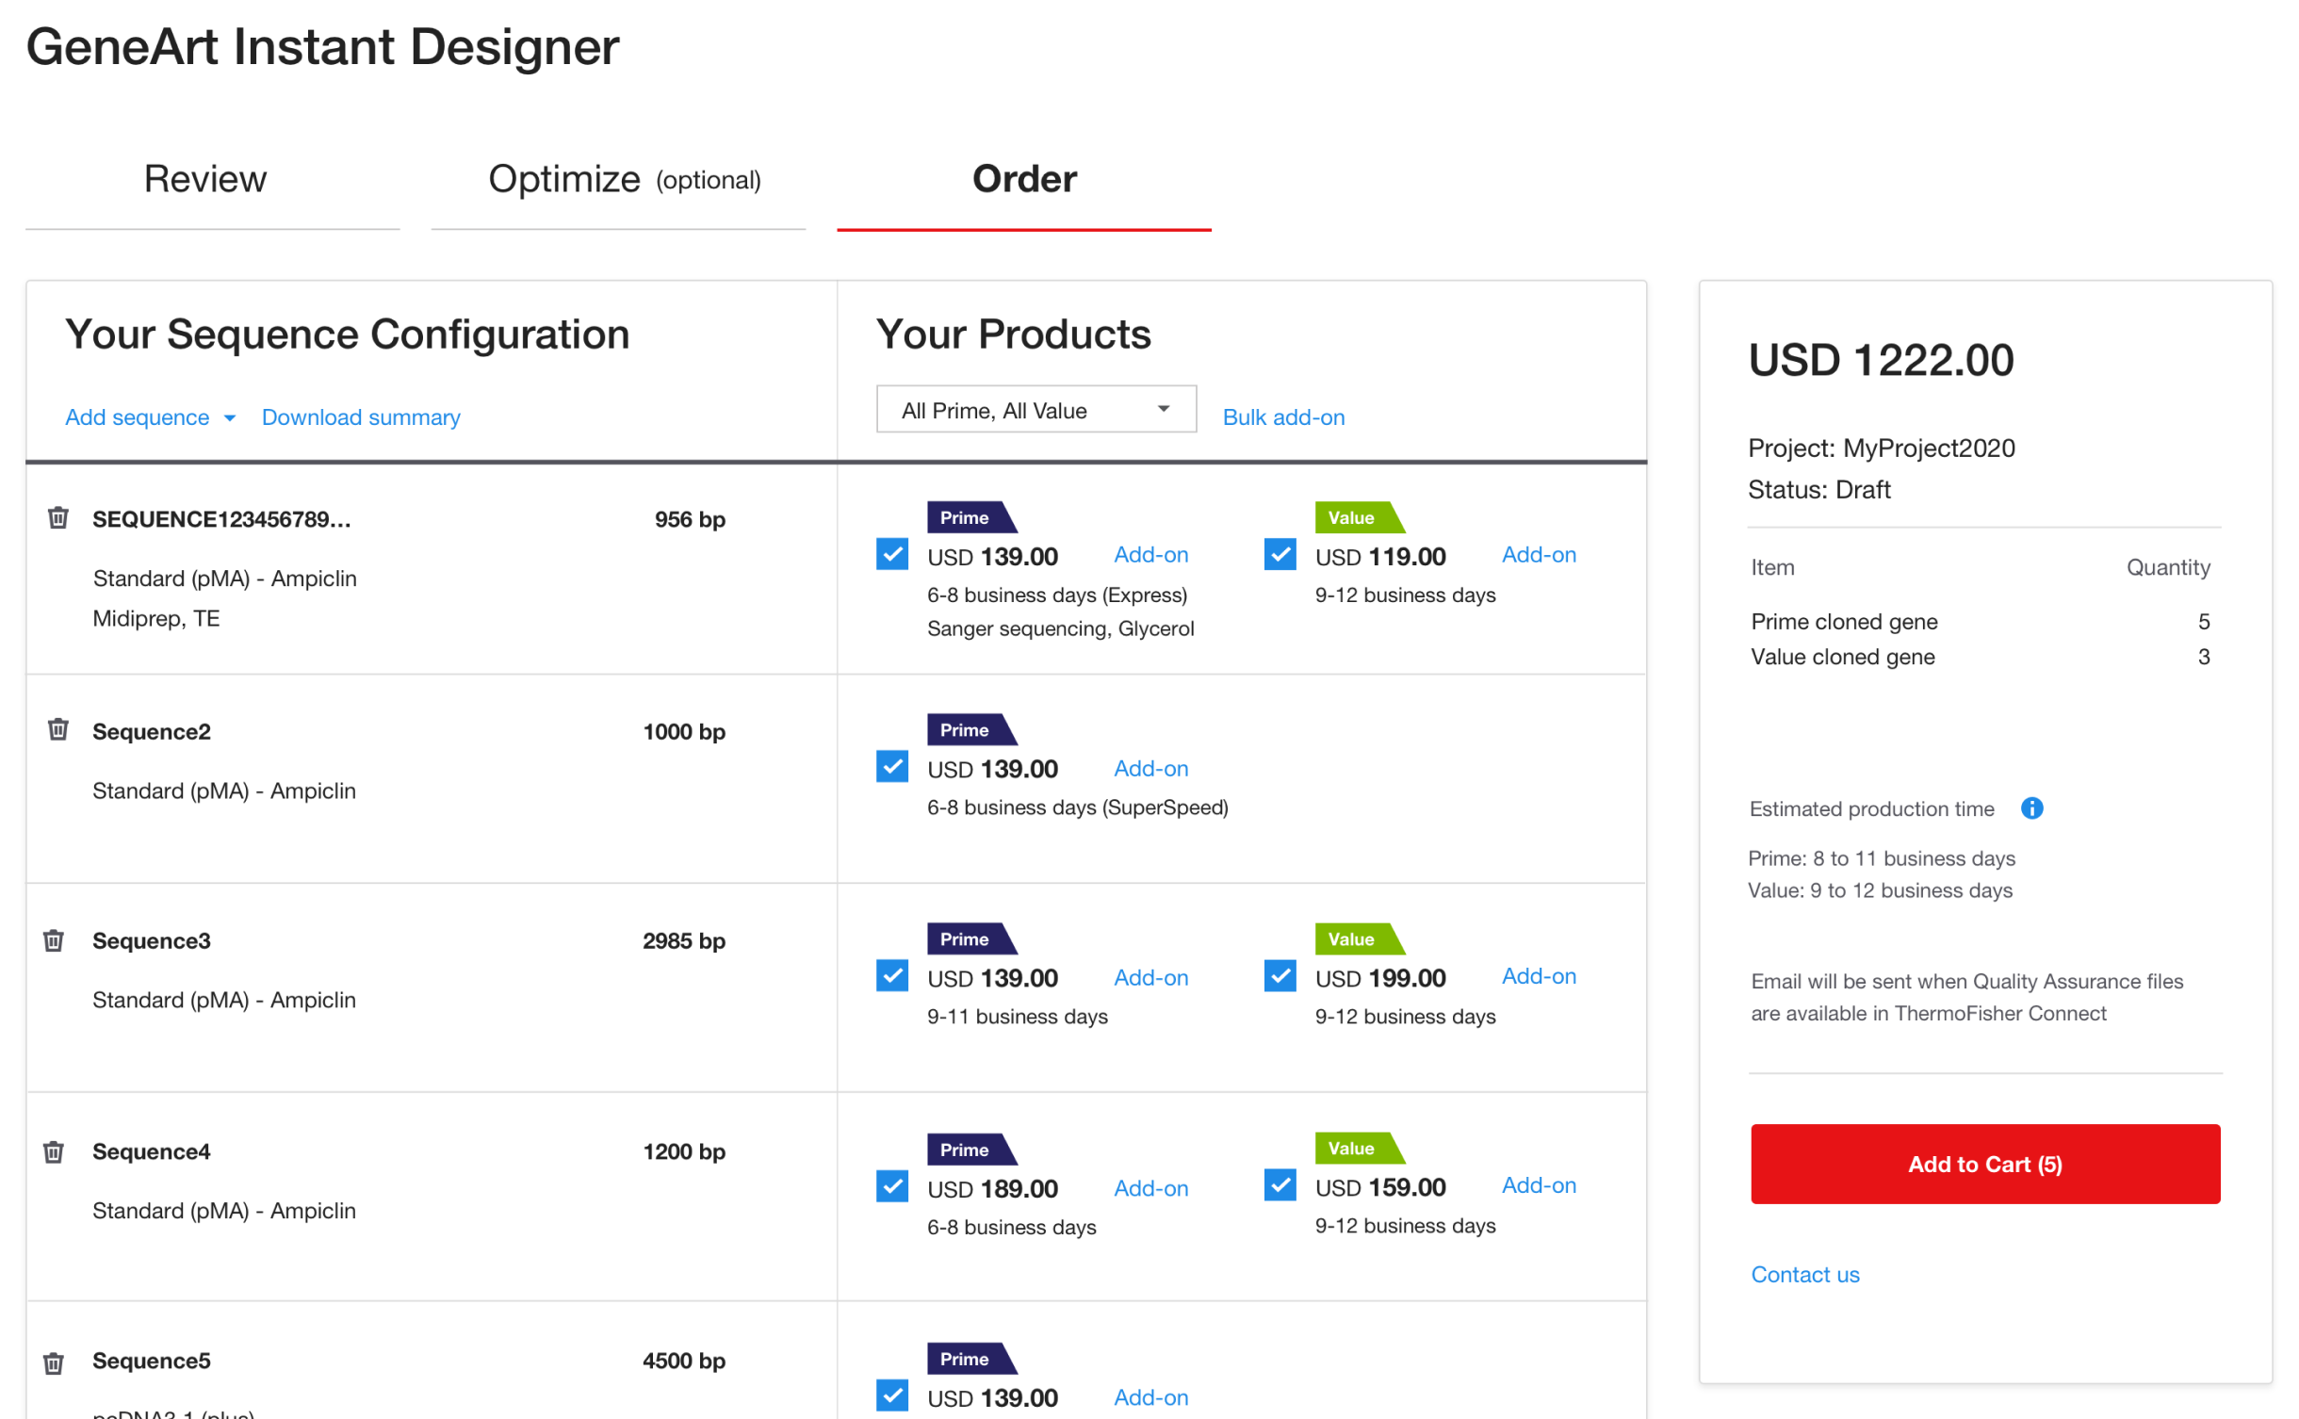Viewport: 2299px width, 1419px height.
Task: Click Add-on for Sequence2 Prime product
Action: pyautogui.click(x=1150, y=769)
